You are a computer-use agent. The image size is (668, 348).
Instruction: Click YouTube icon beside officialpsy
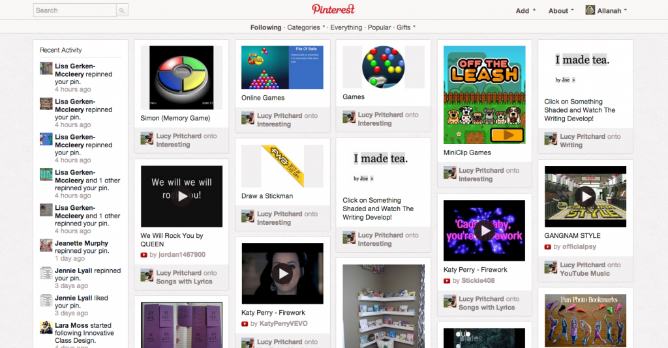coord(548,247)
